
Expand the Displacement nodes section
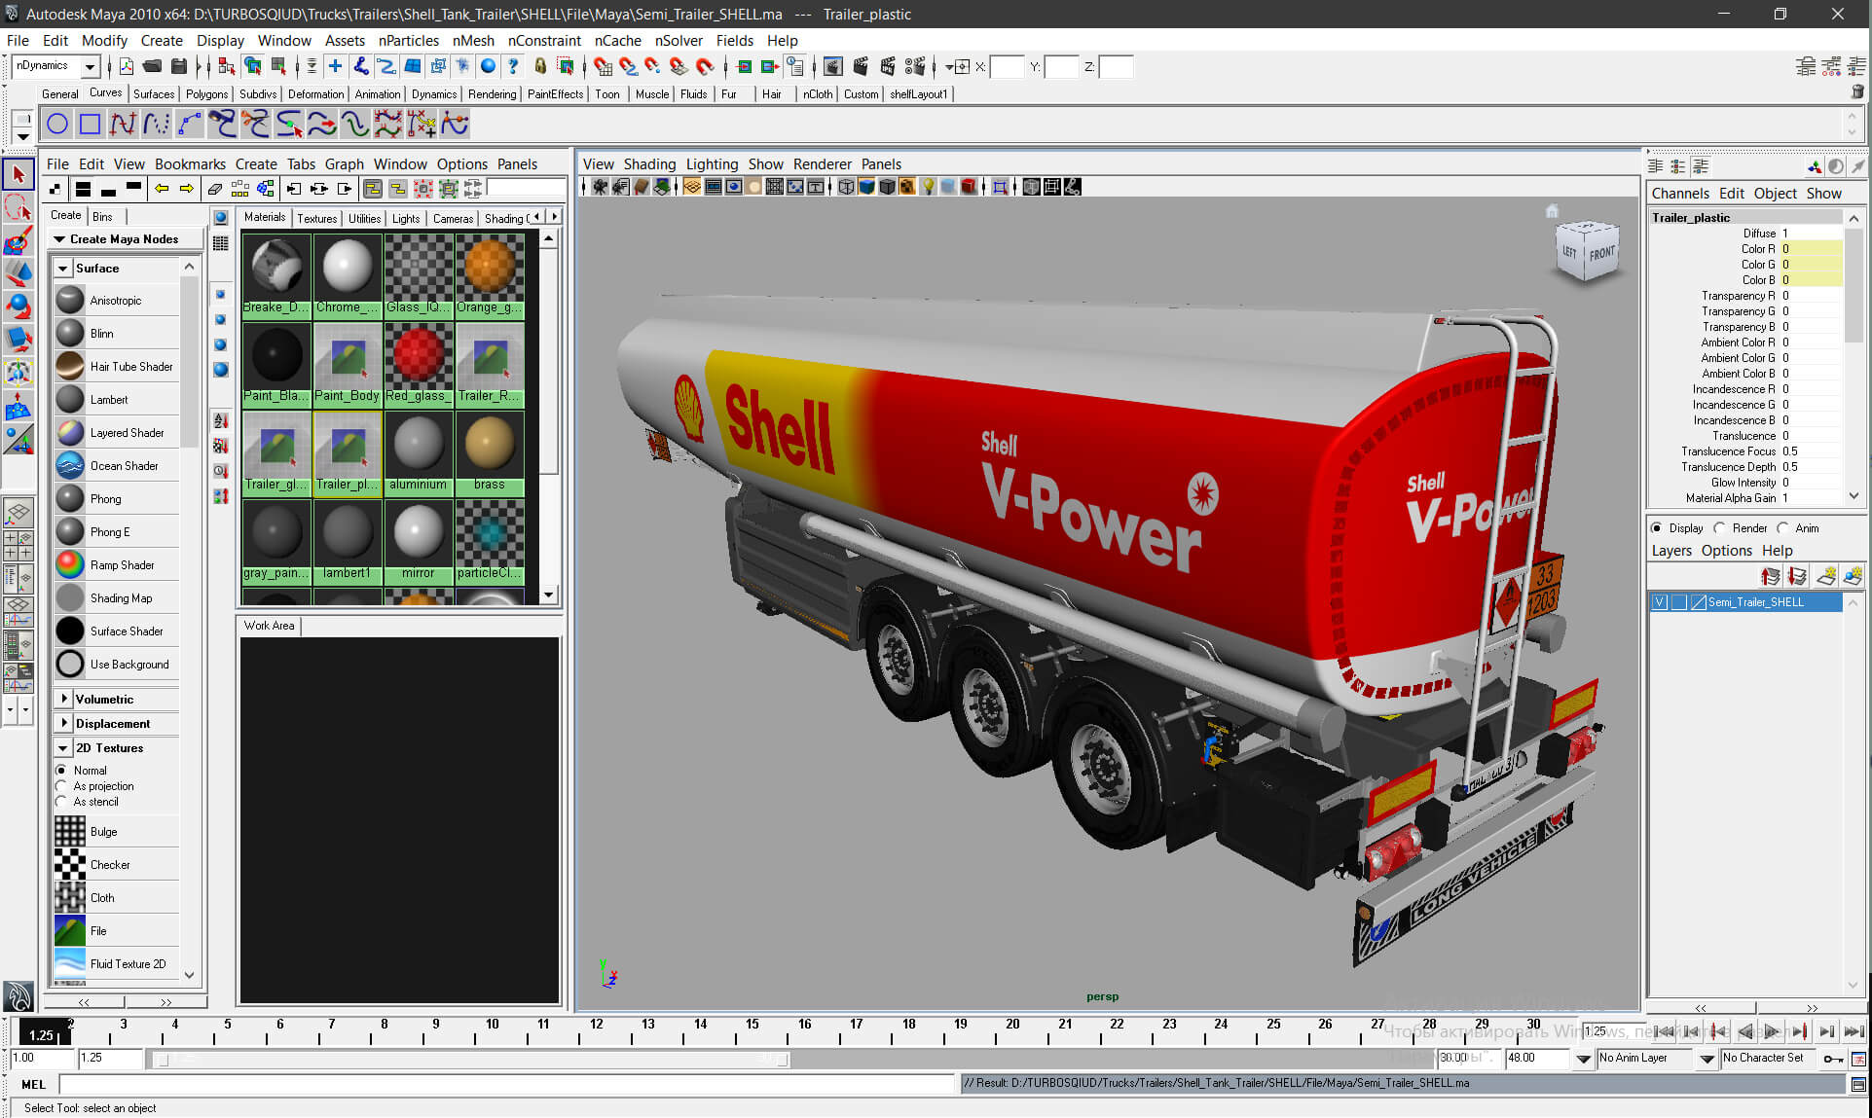(x=63, y=723)
